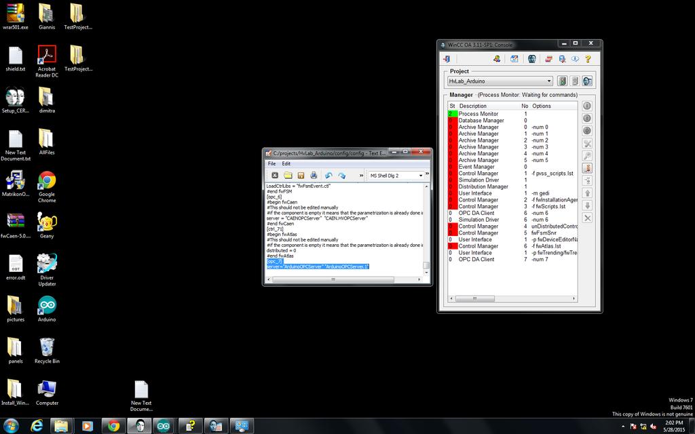Select the error.odt desktop file
Viewport: 695px width, 434px height.
[16, 267]
